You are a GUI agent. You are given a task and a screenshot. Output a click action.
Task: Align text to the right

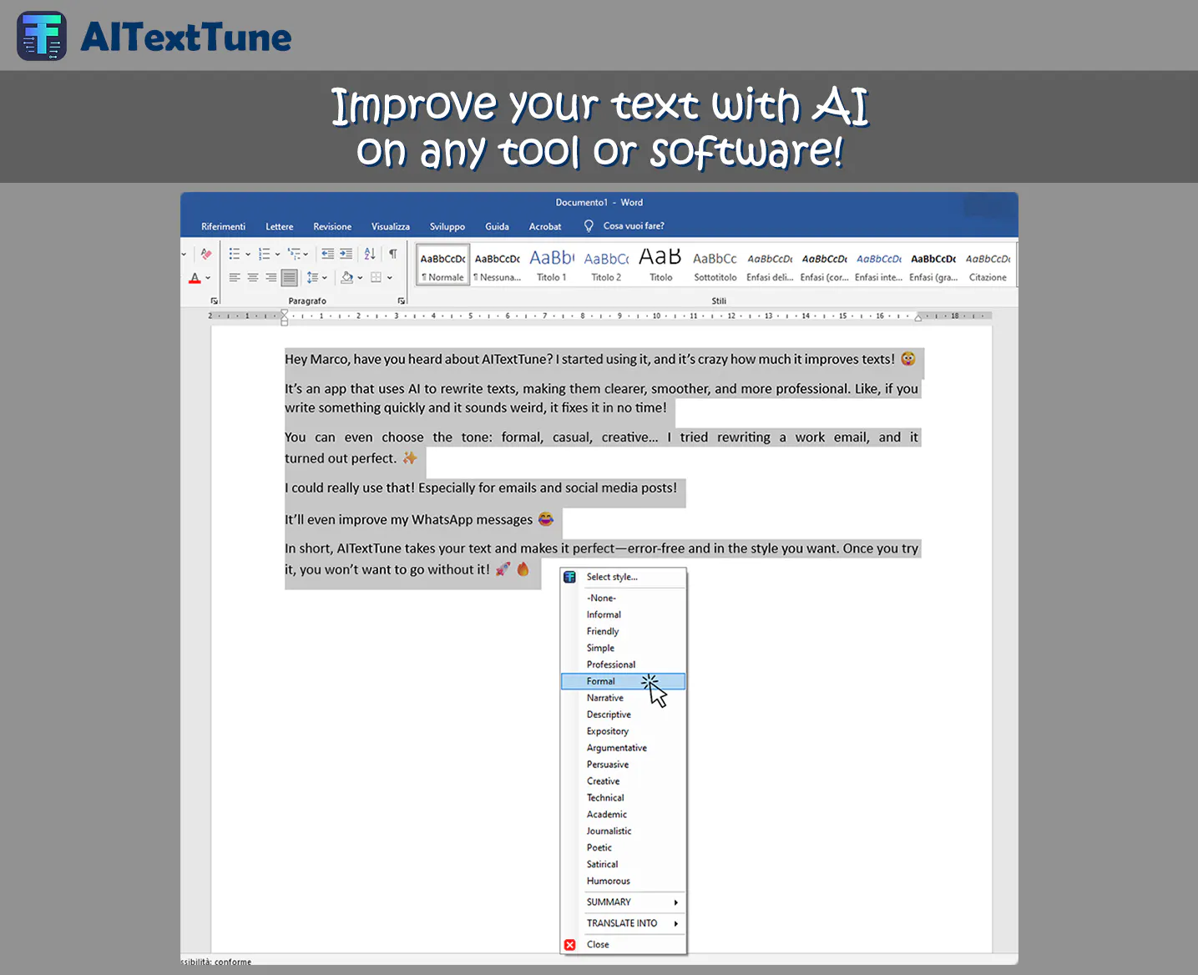[271, 277]
